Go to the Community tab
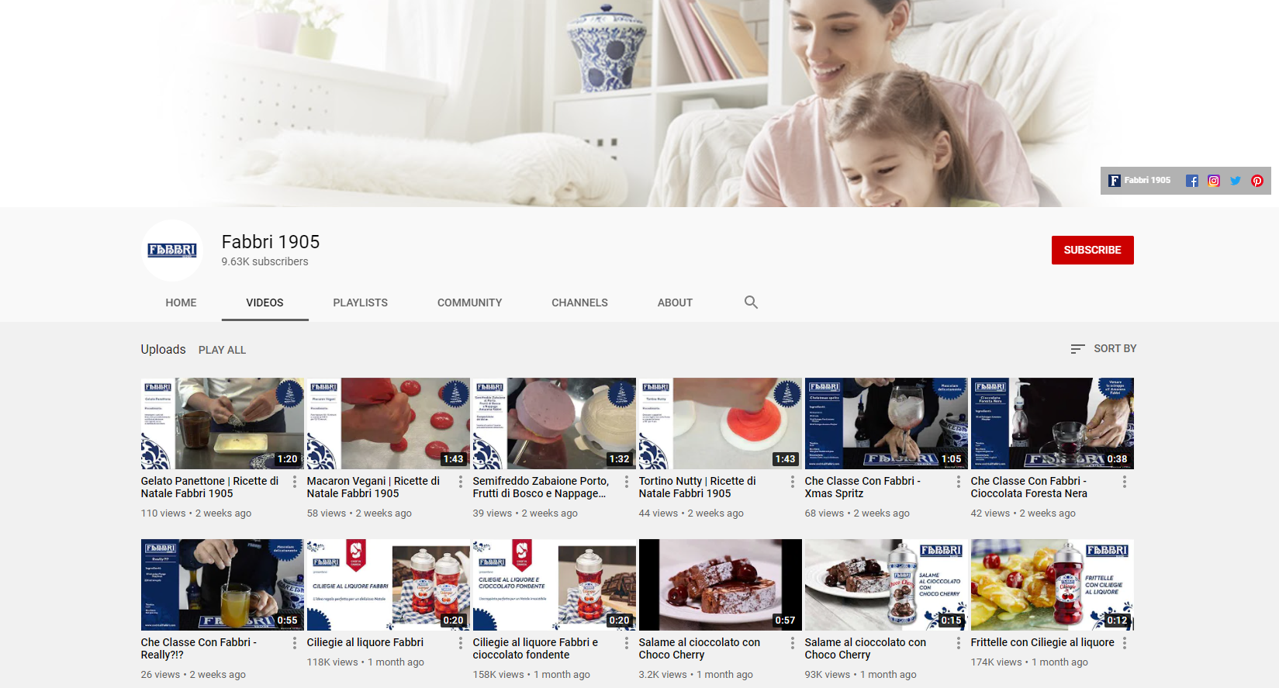 point(469,303)
